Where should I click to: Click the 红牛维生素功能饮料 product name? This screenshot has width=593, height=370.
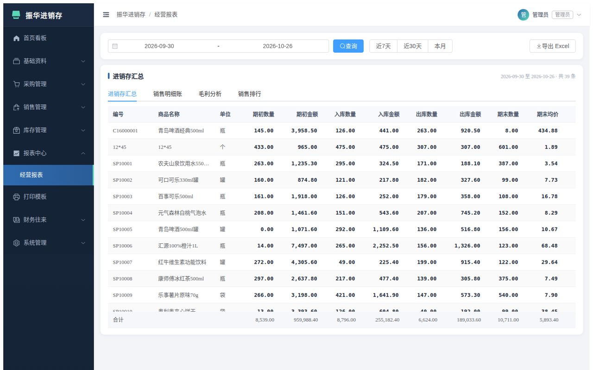(182, 262)
